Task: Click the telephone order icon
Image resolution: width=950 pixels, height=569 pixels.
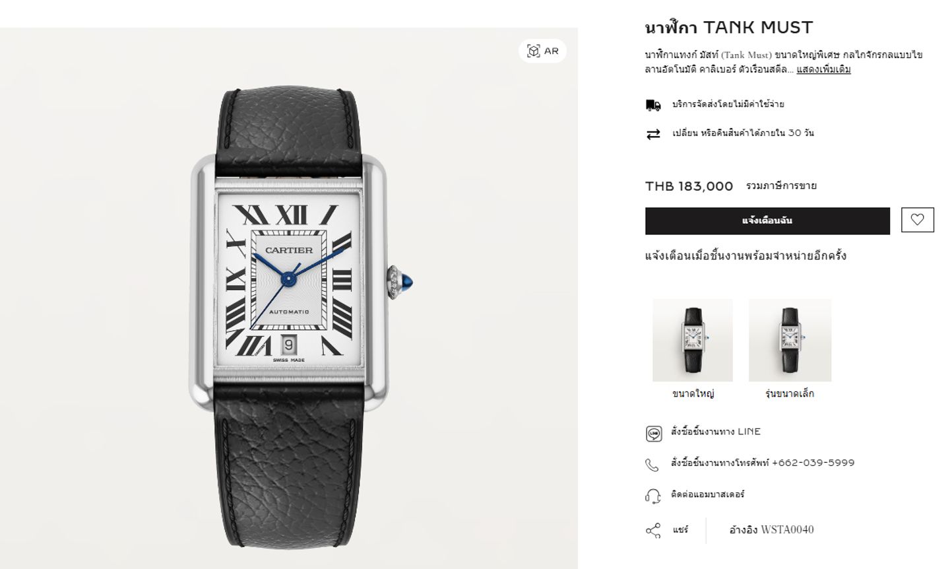Action: point(652,465)
